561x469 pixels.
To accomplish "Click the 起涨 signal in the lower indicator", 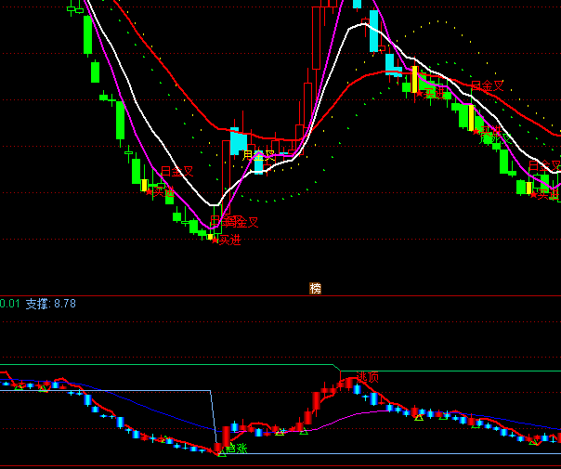I will (x=236, y=449).
